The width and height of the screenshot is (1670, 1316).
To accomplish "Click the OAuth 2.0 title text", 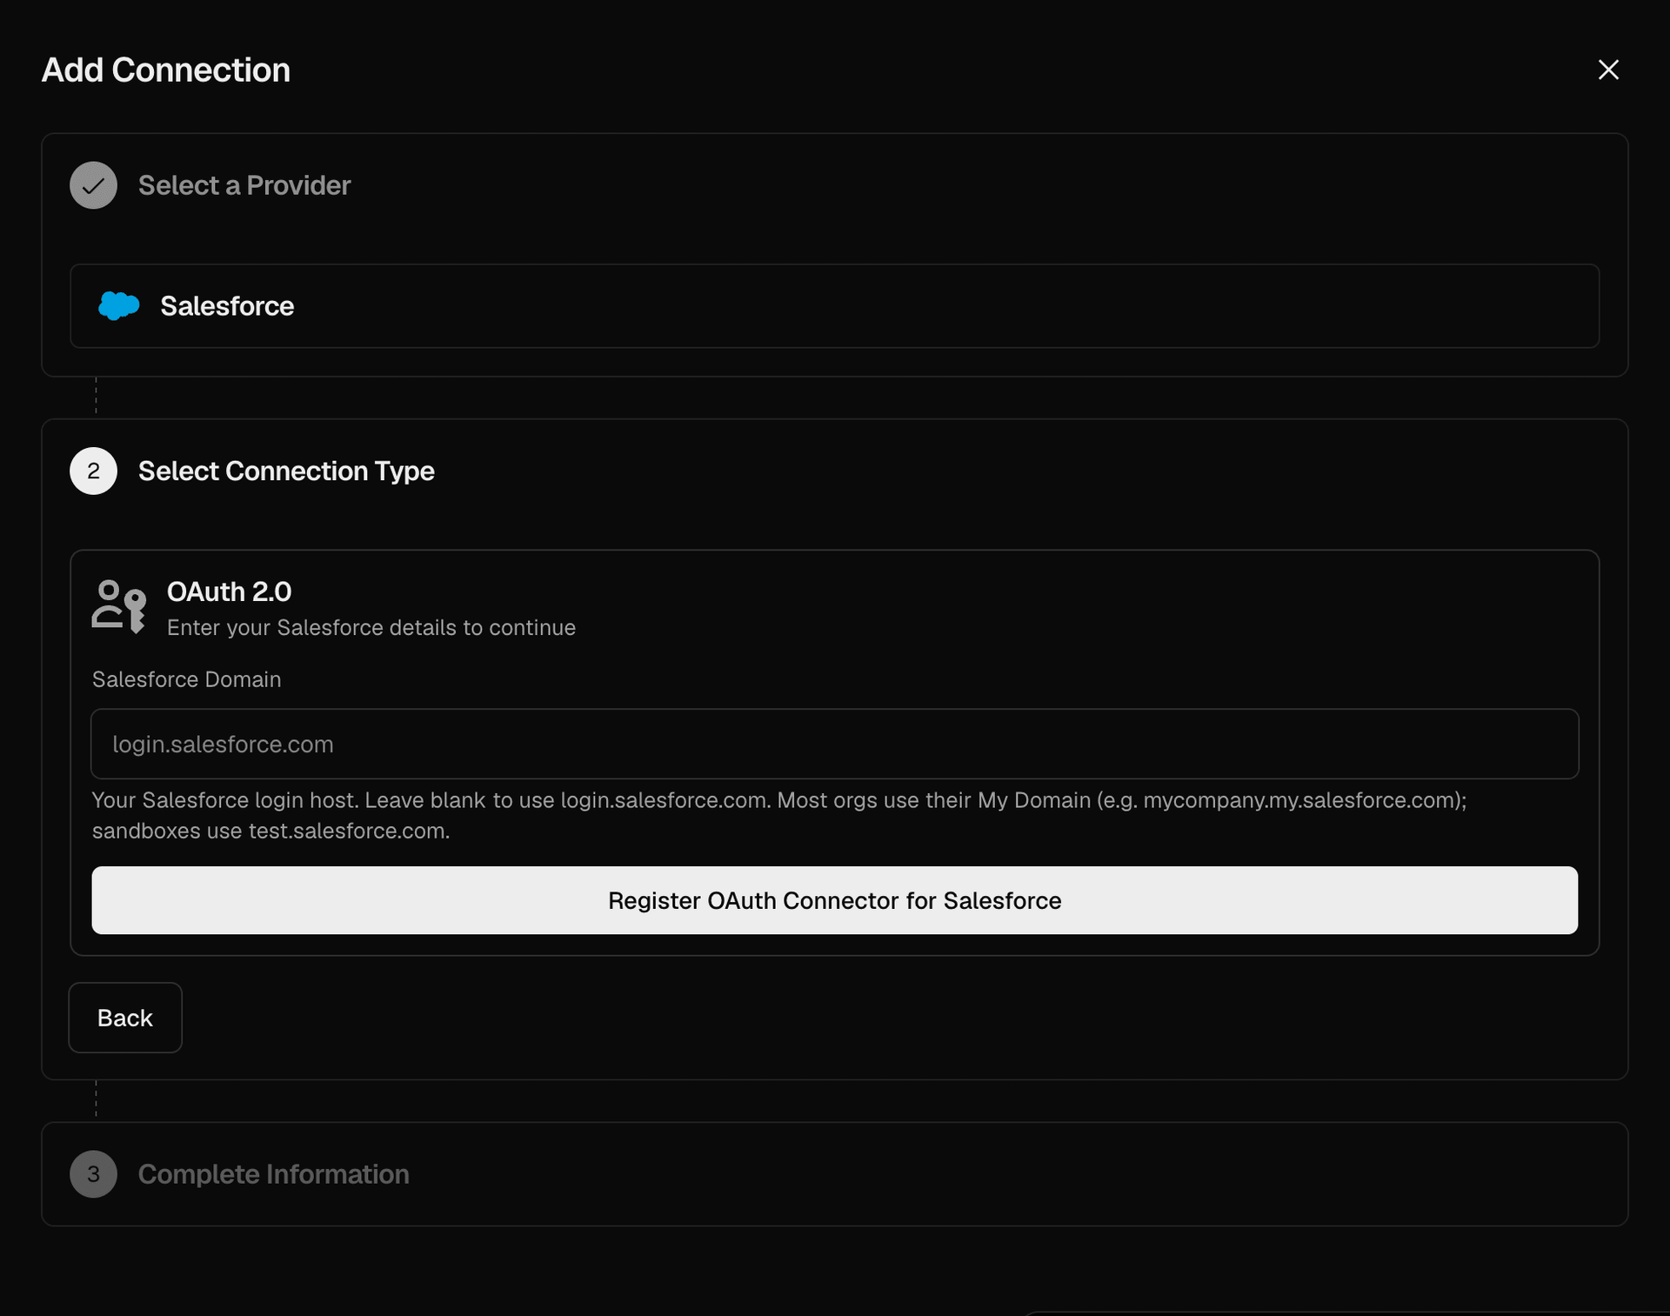I will coord(229,591).
